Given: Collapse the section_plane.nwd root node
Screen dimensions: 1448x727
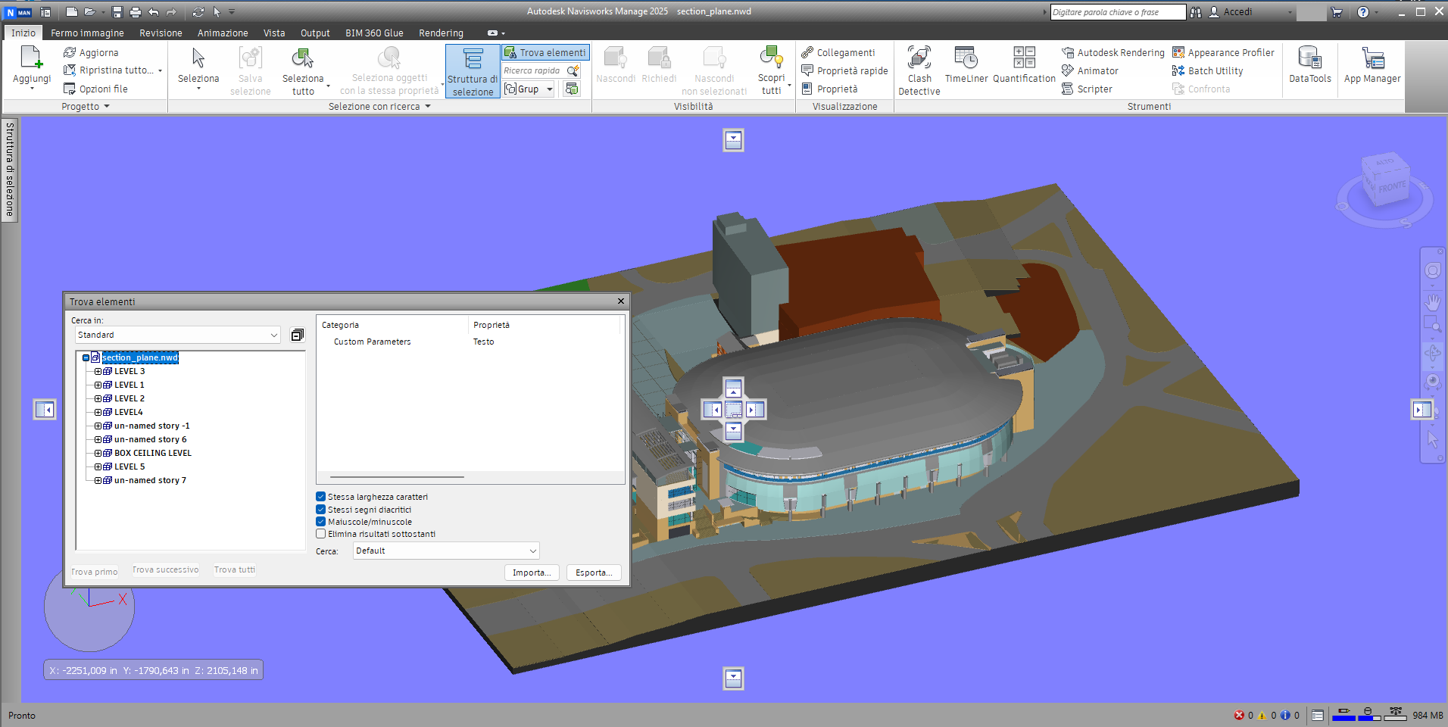Looking at the screenshot, I should [x=86, y=357].
